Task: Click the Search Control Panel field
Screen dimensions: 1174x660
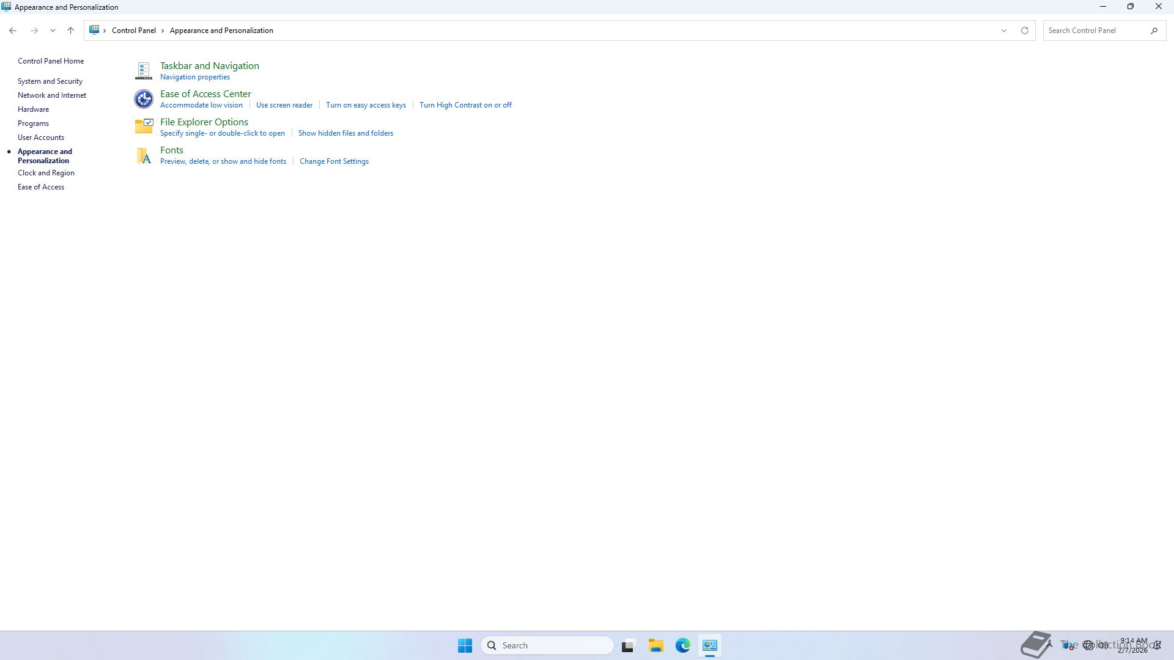Action: coord(1095,31)
